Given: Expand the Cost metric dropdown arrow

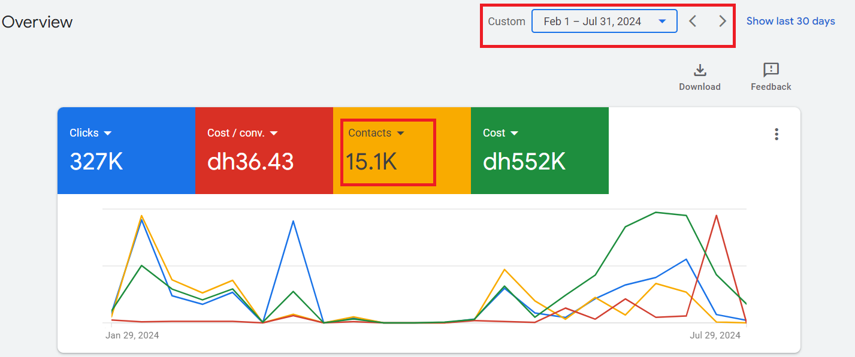Looking at the screenshot, I should point(515,133).
